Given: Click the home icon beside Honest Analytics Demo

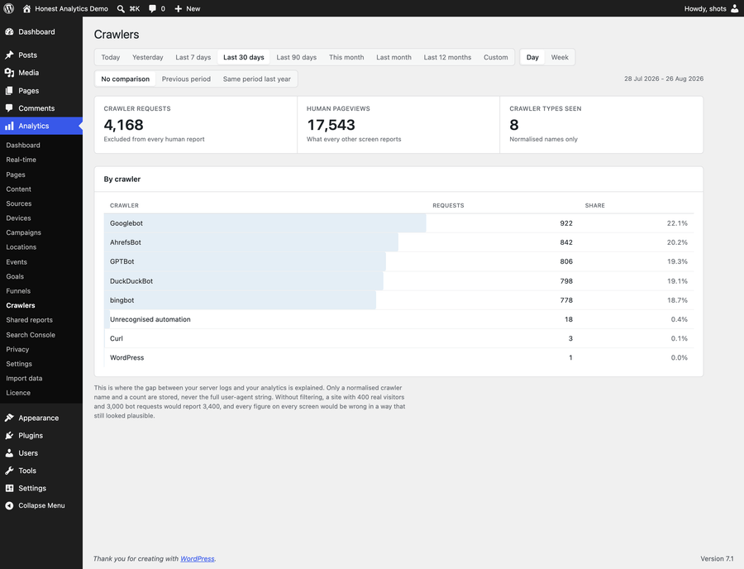Looking at the screenshot, I should (26, 8).
